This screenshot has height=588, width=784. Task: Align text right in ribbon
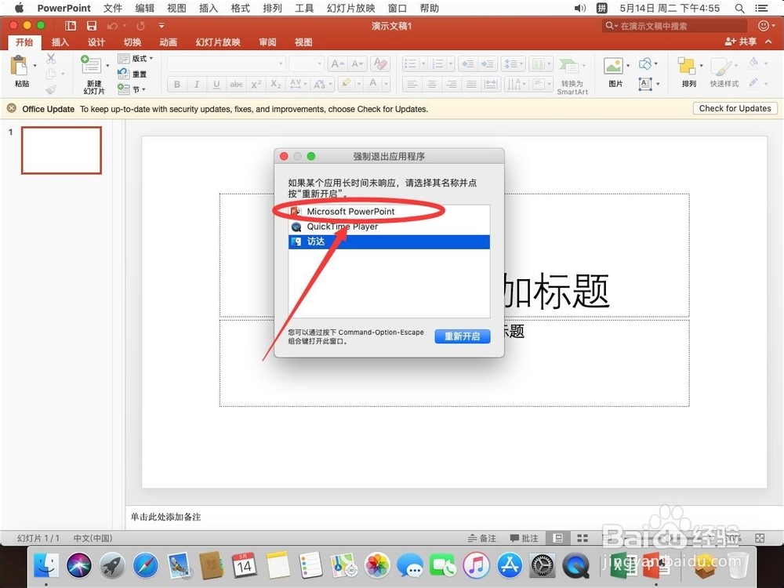[452, 85]
